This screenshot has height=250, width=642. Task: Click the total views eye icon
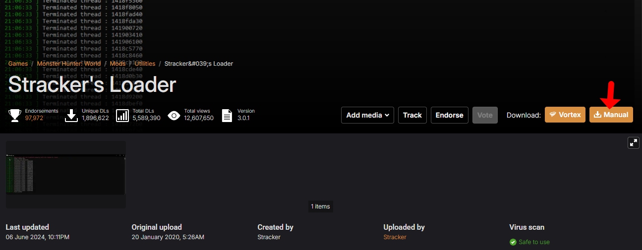174,115
